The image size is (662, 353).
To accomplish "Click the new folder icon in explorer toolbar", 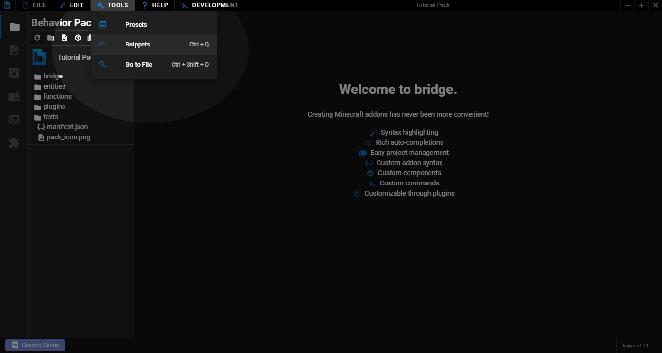I will point(51,38).
